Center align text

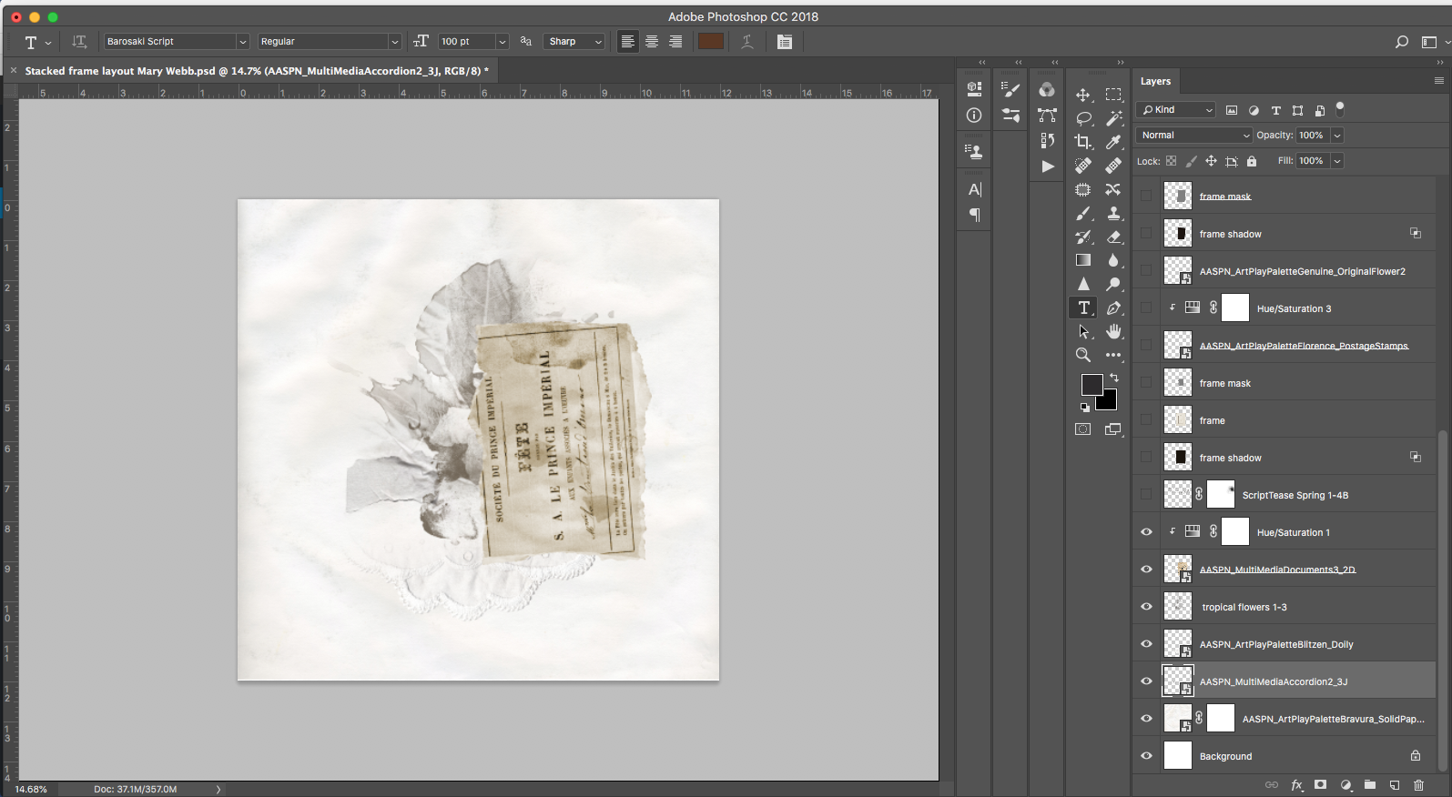(652, 42)
